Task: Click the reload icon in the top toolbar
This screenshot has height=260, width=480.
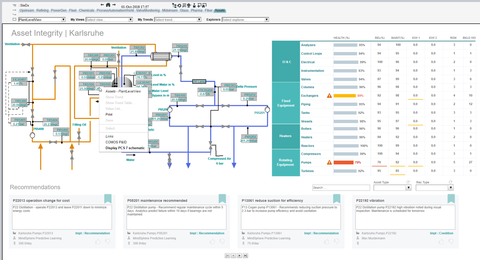Action: click(179, 5)
